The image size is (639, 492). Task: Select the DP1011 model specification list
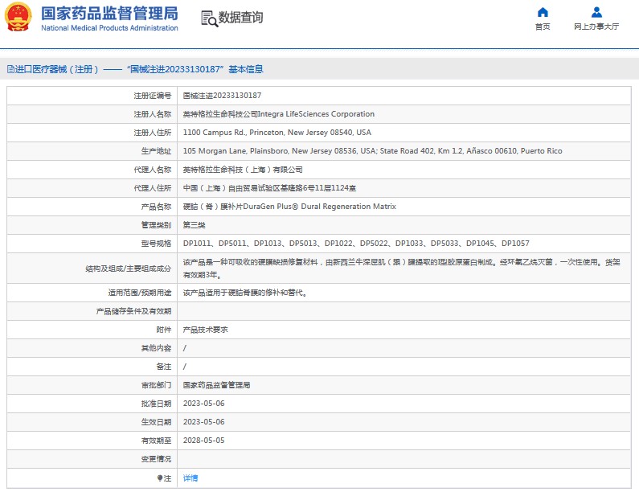click(x=356, y=244)
